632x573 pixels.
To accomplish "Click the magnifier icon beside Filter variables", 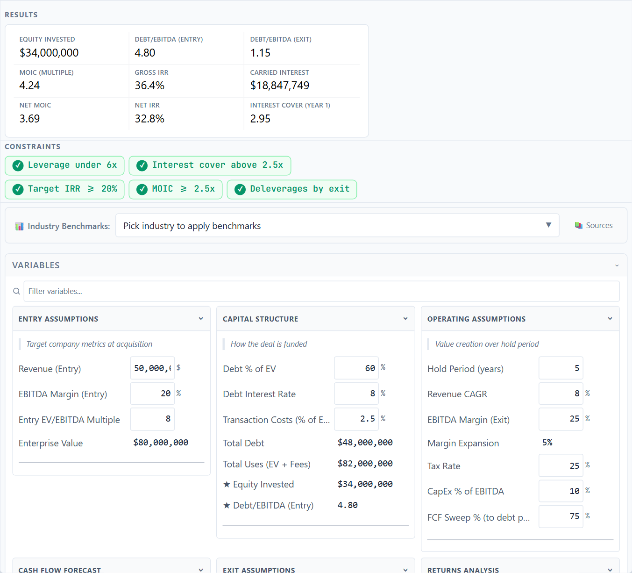I will 17,291.
